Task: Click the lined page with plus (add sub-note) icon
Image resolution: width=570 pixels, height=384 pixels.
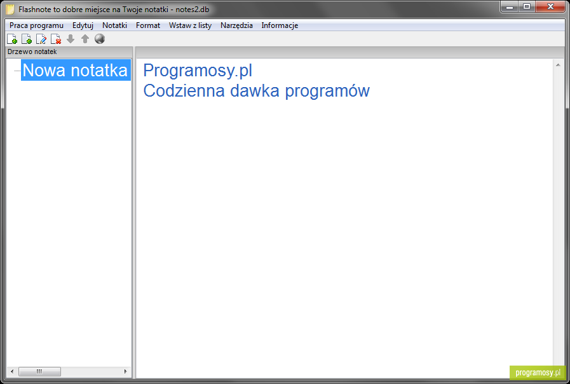Action: (x=27, y=39)
